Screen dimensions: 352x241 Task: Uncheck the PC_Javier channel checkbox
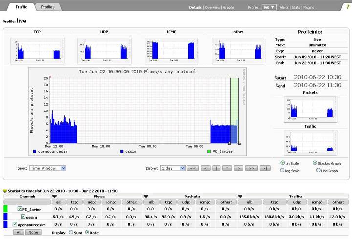[x=20, y=209]
